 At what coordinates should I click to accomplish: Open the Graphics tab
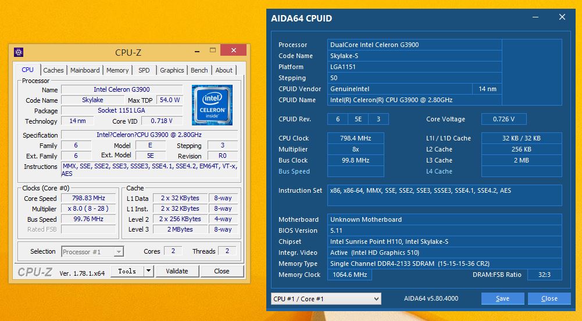tap(172, 70)
